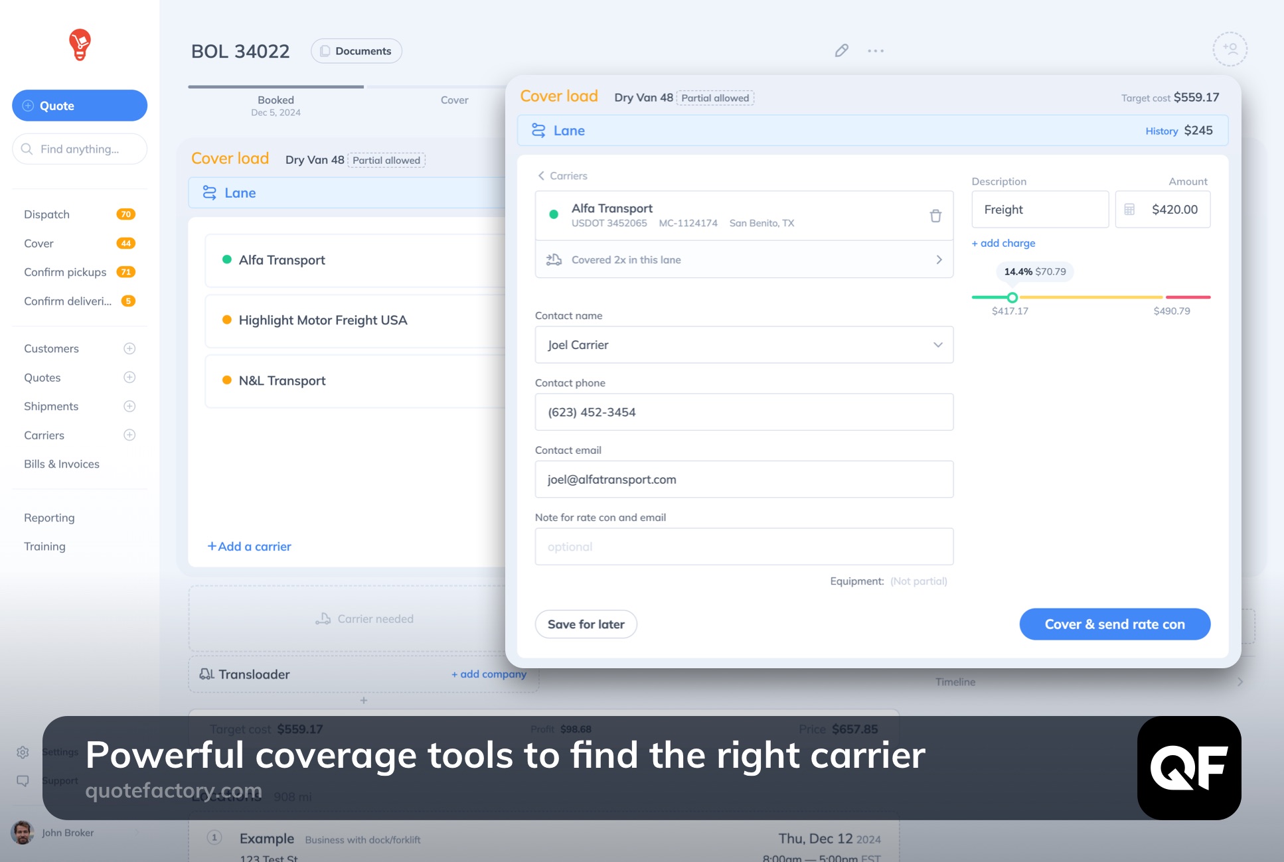
Task: Click Cover & send rate con button
Action: coord(1114,624)
